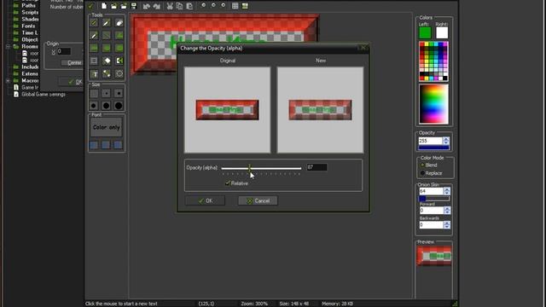Click the Right white color swatch
This screenshot has height=307, width=546.
442,33
